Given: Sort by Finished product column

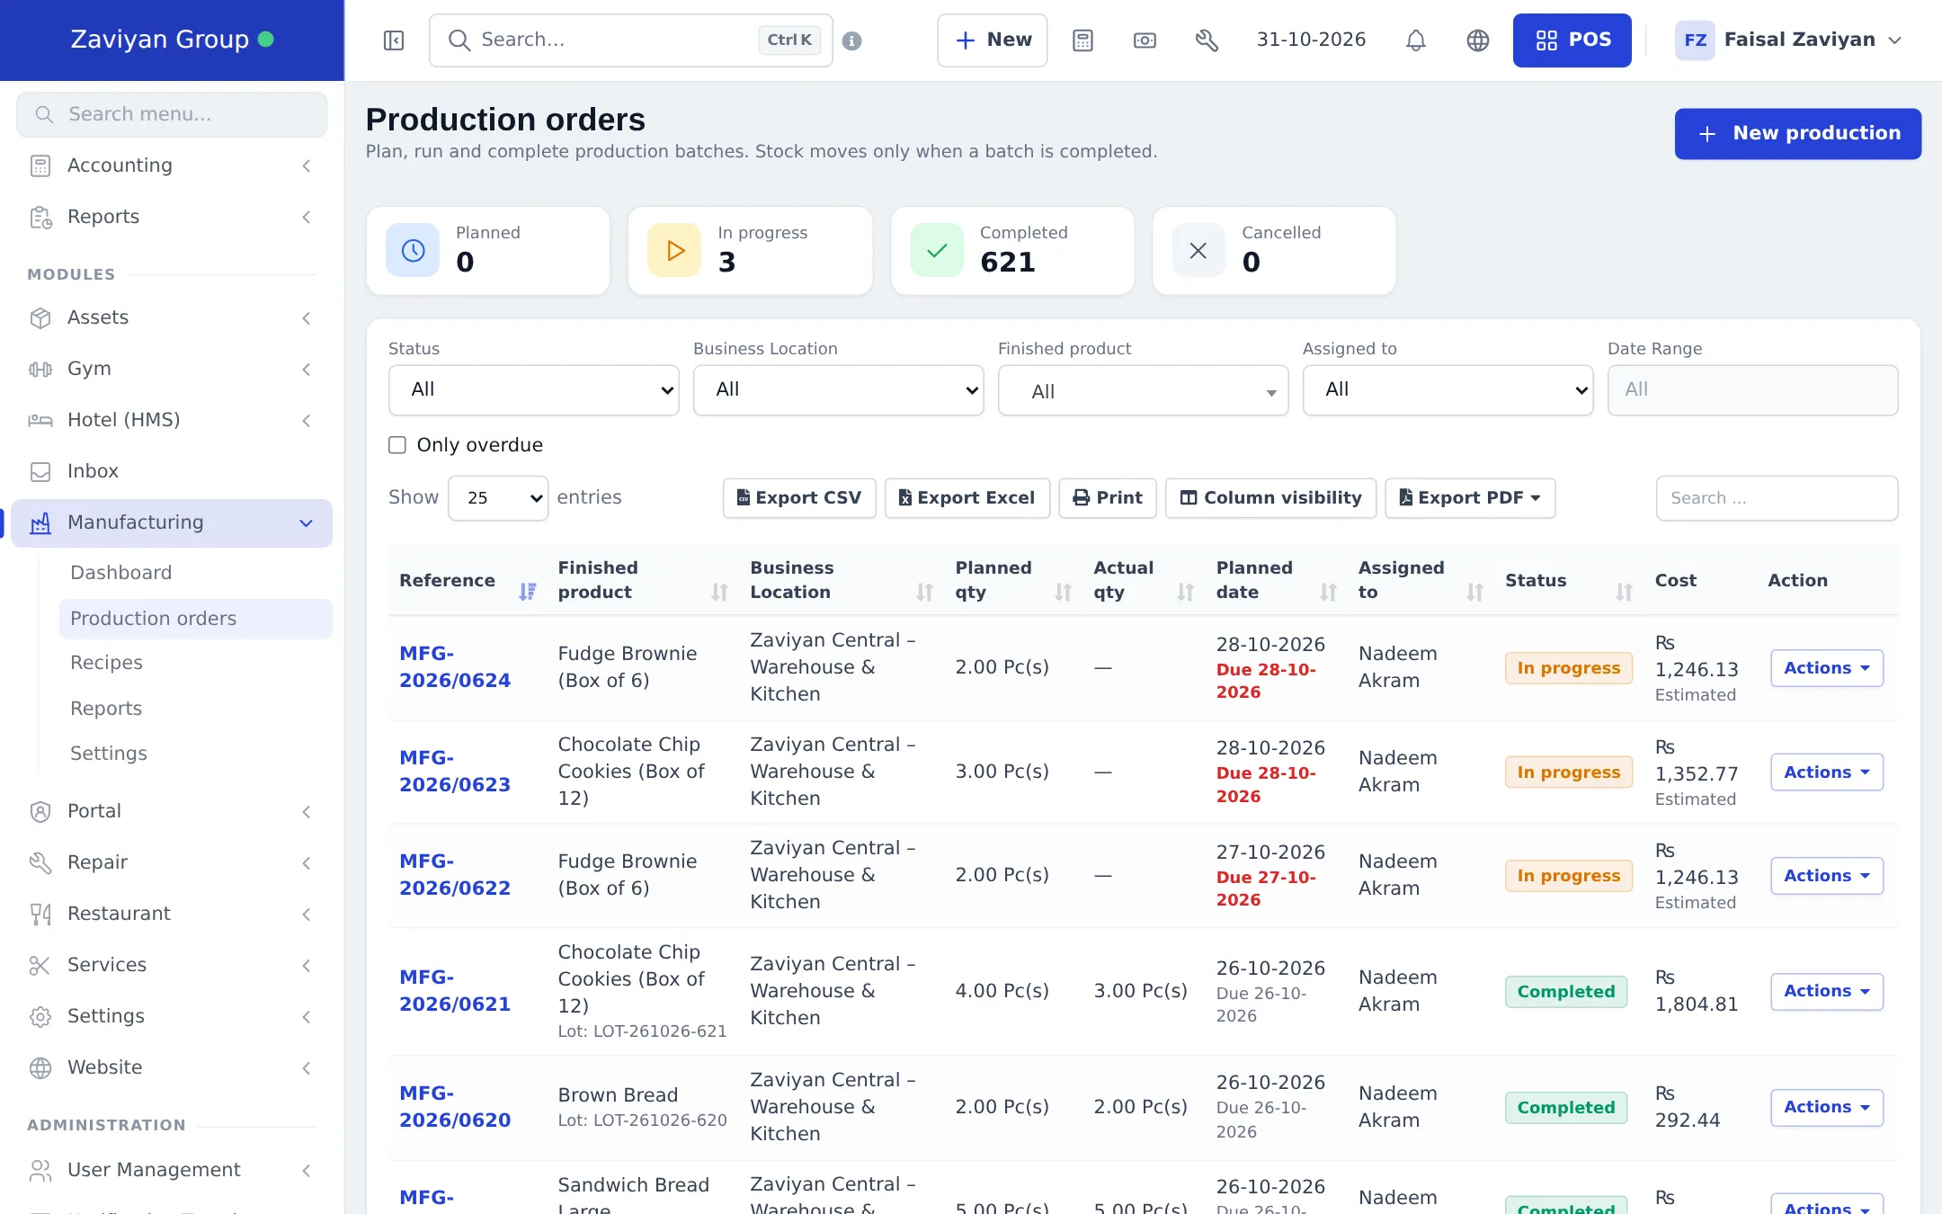Looking at the screenshot, I should pyautogui.click(x=719, y=591).
